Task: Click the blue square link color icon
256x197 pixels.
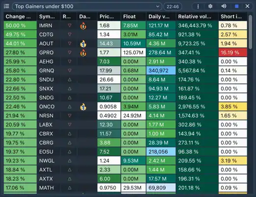Action: [237, 6]
